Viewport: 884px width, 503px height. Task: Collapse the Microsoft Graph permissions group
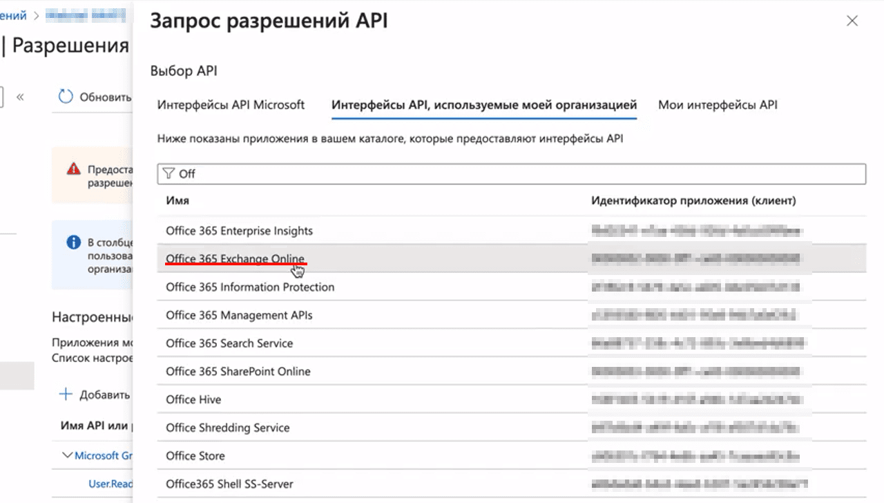[68, 455]
